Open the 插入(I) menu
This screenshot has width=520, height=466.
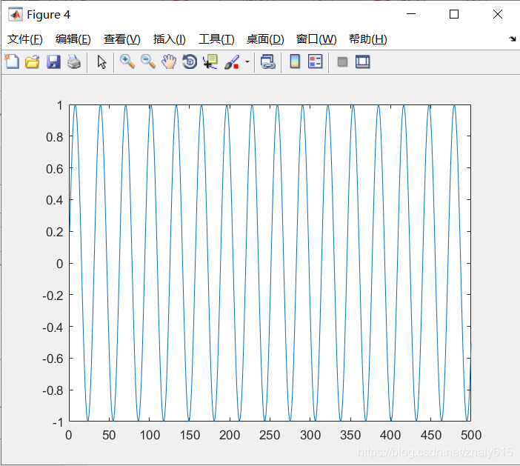point(170,39)
